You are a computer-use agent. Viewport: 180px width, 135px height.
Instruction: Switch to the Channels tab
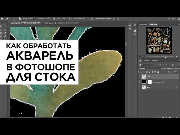click(x=147, y=61)
